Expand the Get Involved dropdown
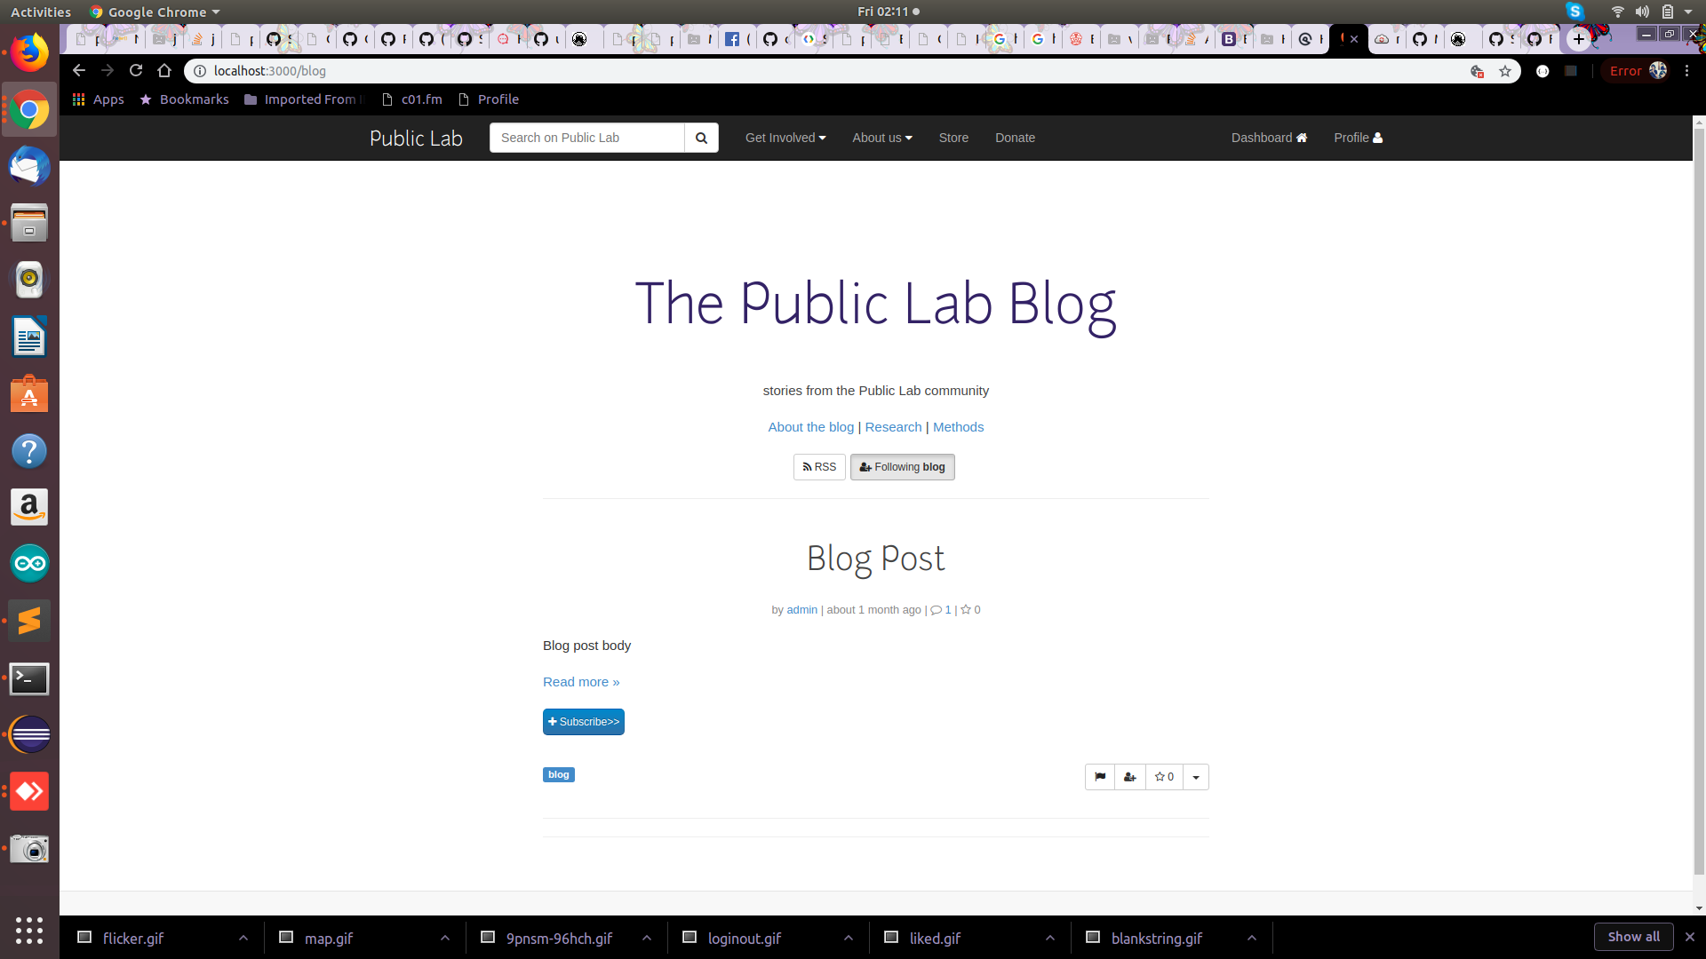1706x959 pixels. 785,138
